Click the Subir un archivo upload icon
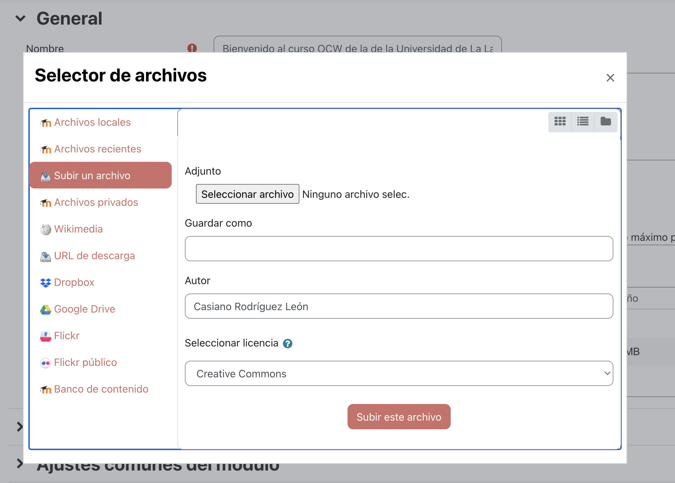675x483 pixels. 46,176
